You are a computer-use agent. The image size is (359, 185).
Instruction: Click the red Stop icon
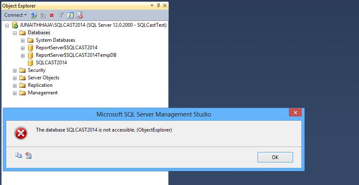click(x=52, y=15)
